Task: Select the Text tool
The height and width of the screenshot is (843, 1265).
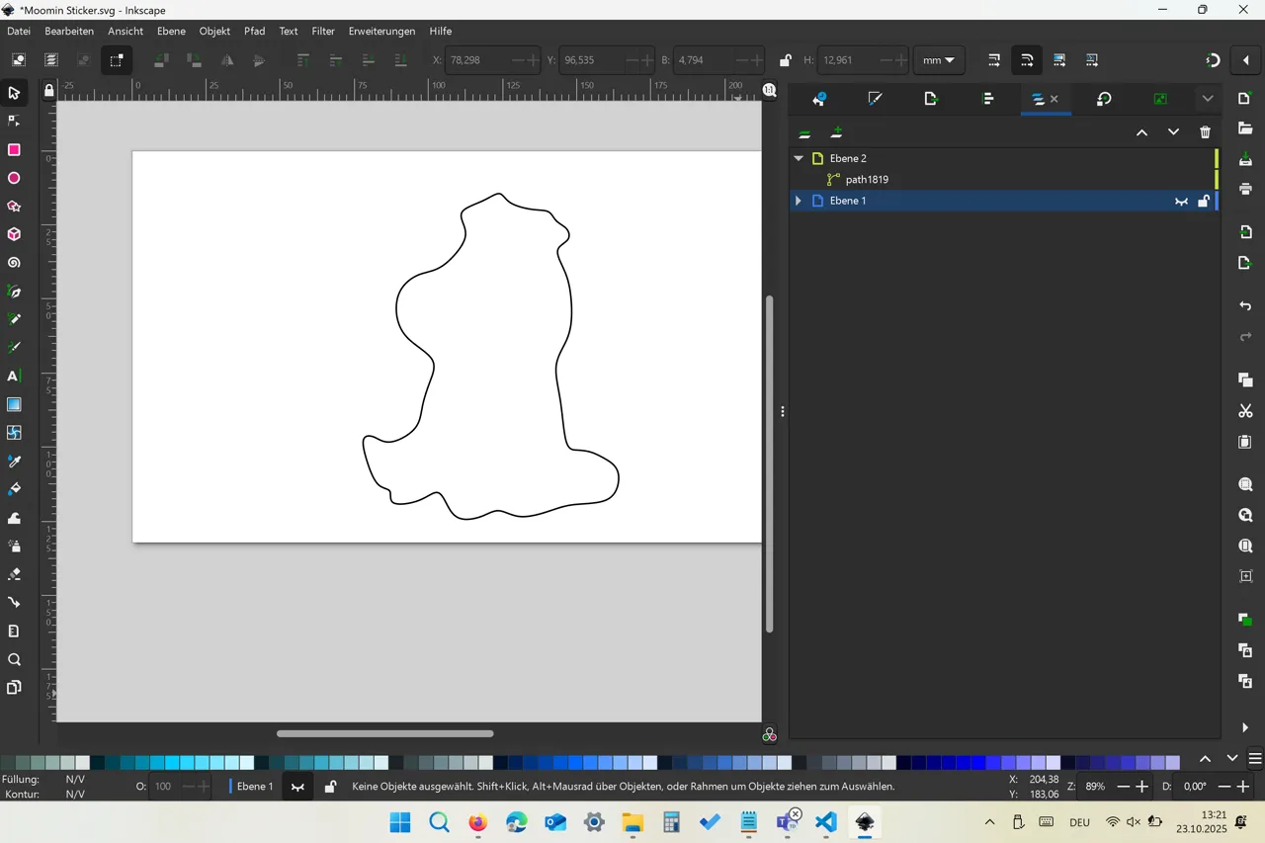Action: click(x=14, y=377)
